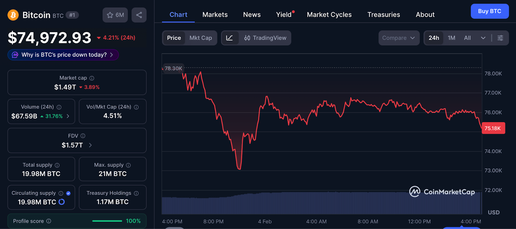The width and height of the screenshot is (516, 229).
Task: Set the chart range to 1M
Action: 451,38
